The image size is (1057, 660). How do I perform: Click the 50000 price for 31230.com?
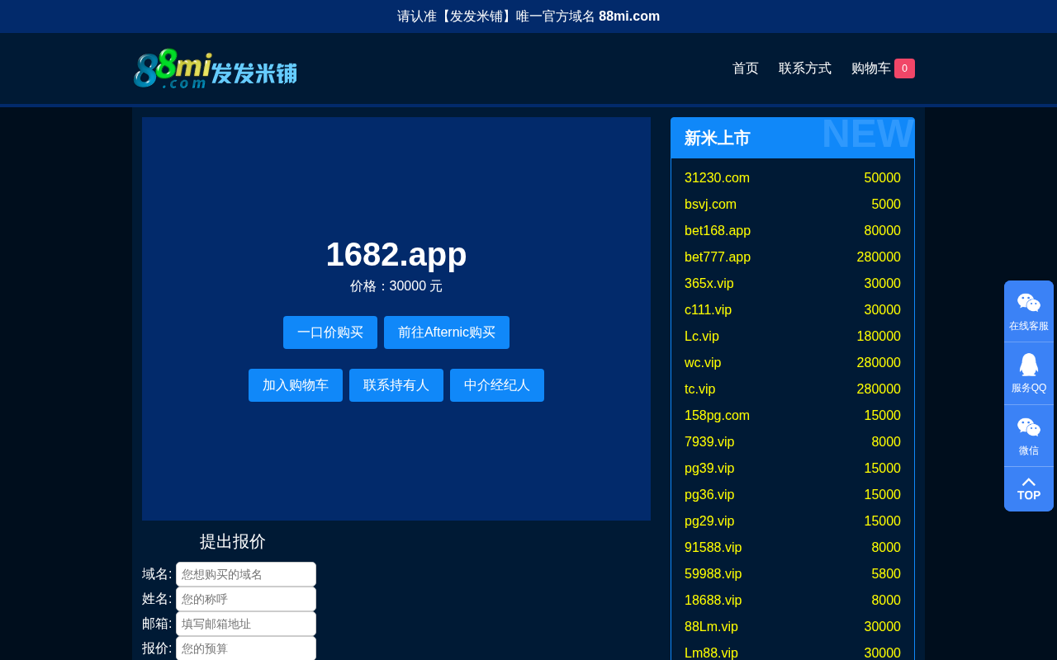point(883,178)
